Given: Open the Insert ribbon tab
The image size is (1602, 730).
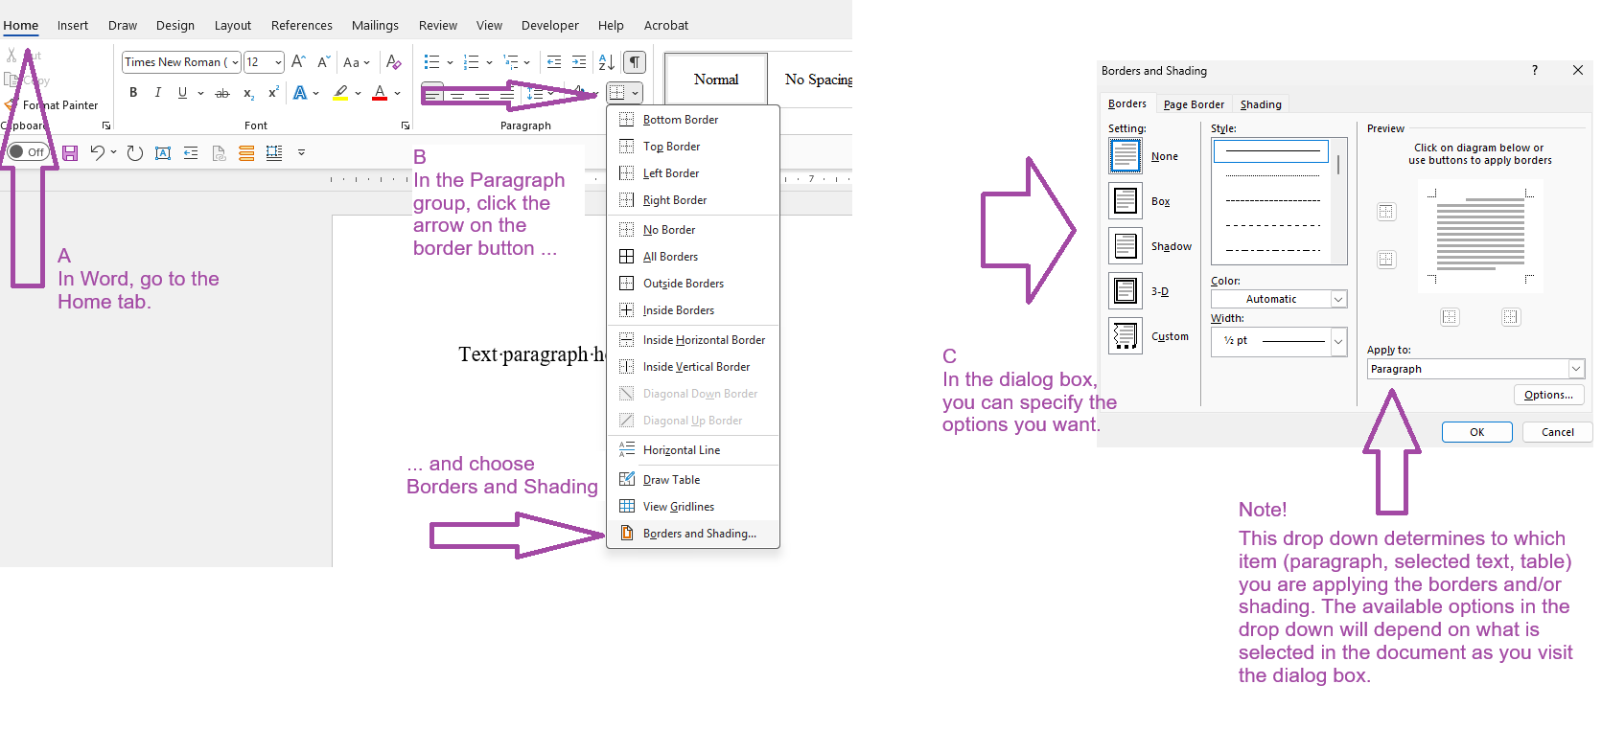Looking at the screenshot, I should 73,25.
